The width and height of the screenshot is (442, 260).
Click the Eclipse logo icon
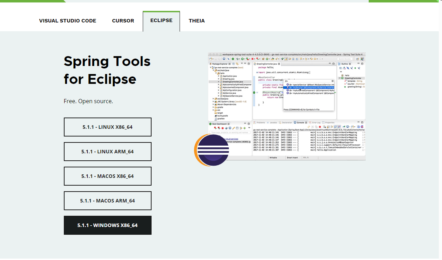(212, 150)
